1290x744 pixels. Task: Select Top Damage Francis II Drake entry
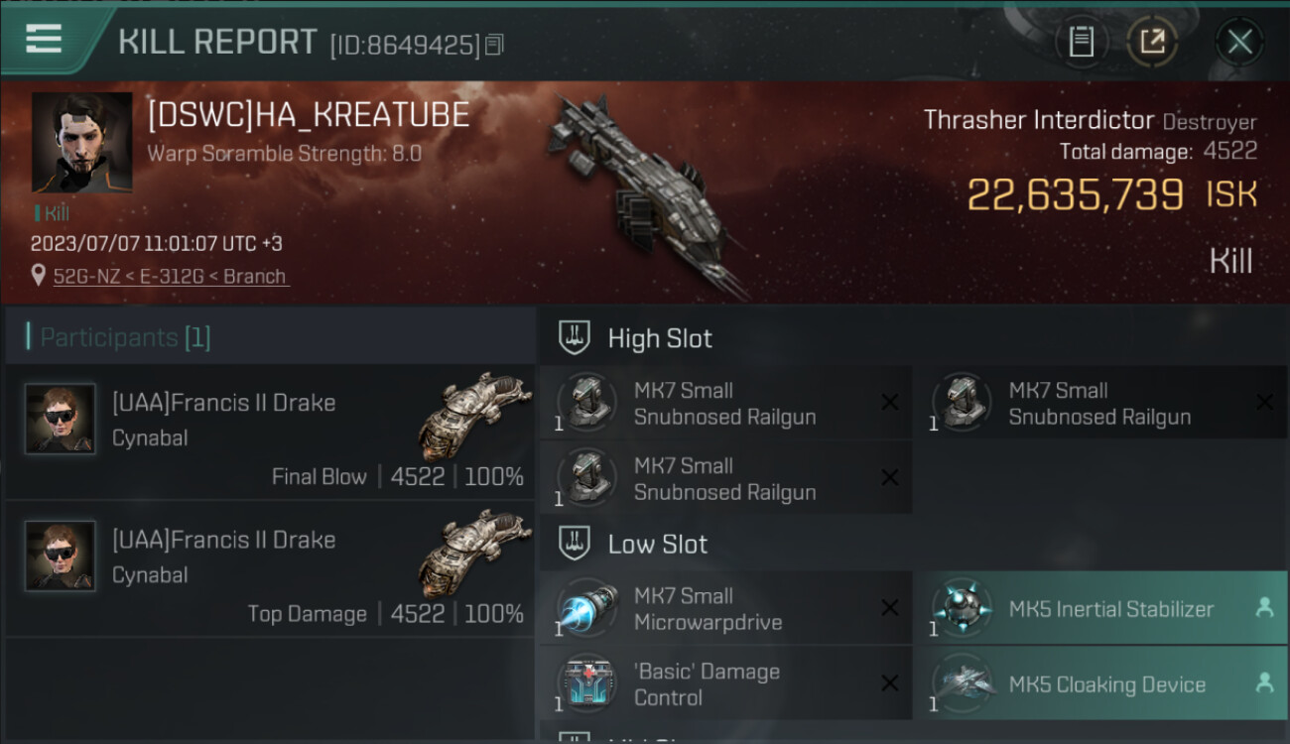(x=270, y=569)
